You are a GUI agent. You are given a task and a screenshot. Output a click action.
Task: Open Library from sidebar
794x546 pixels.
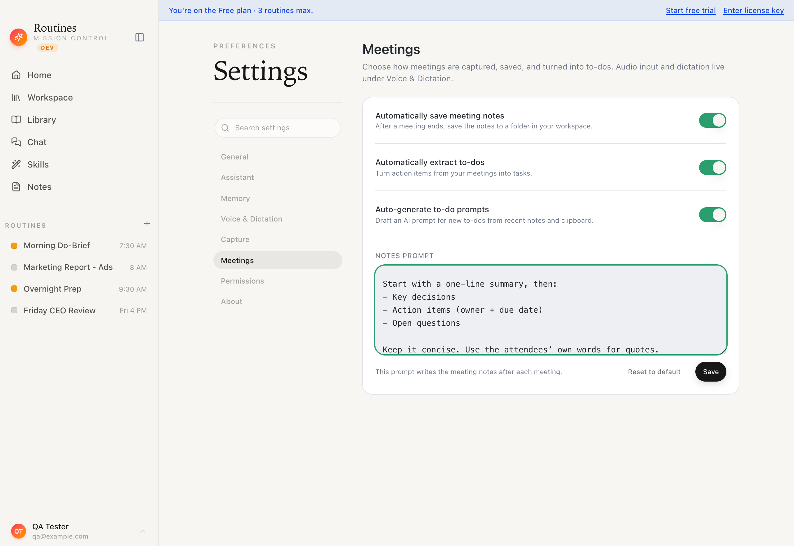point(79,120)
